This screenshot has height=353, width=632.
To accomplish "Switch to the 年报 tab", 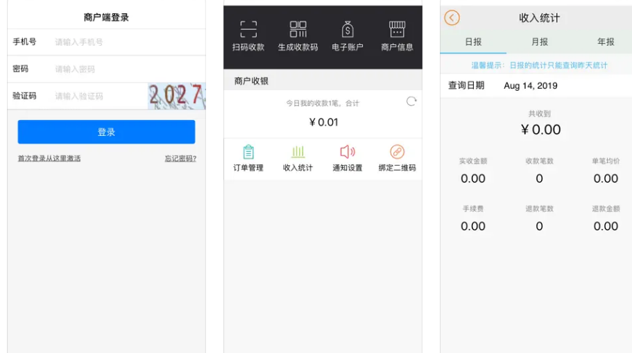I will 606,42.
